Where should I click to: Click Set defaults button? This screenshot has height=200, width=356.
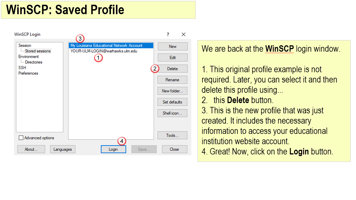coord(172,102)
